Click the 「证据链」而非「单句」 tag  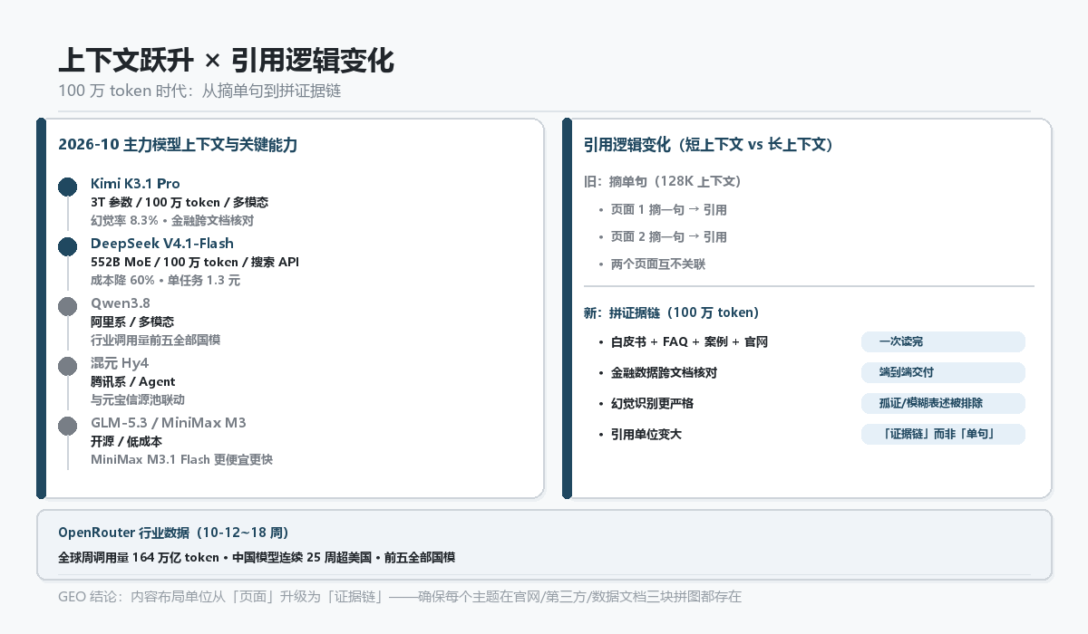tap(943, 434)
